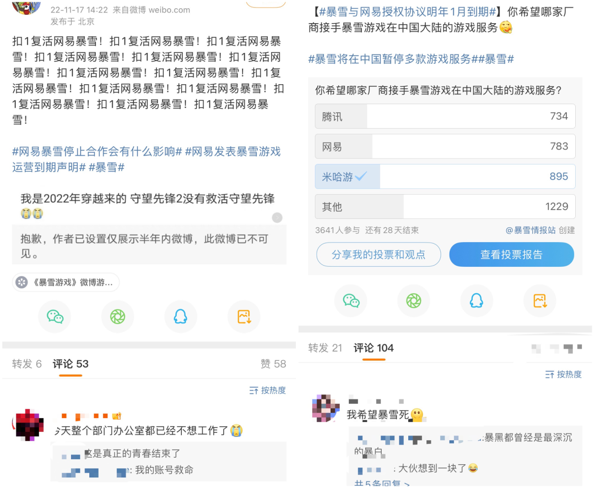Select the 腾讯 poll option
This screenshot has width=595, height=489.
pos(445,116)
